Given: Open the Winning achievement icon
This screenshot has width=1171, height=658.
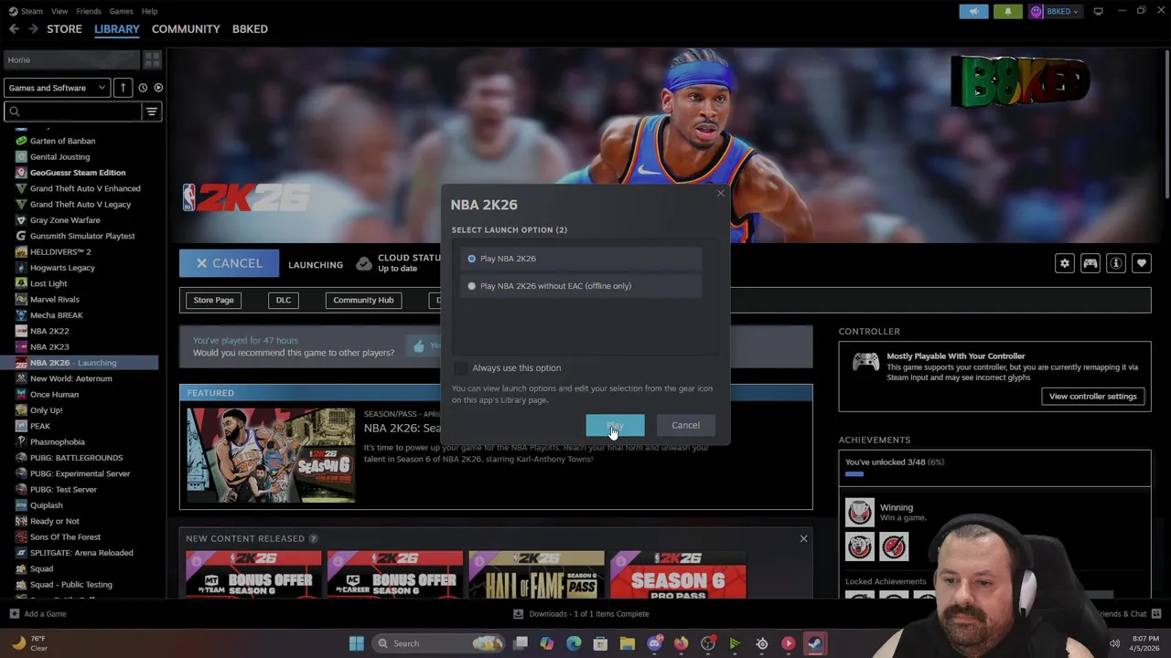Looking at the screenshot, I should pyautogui.click(x=859, y=512).
